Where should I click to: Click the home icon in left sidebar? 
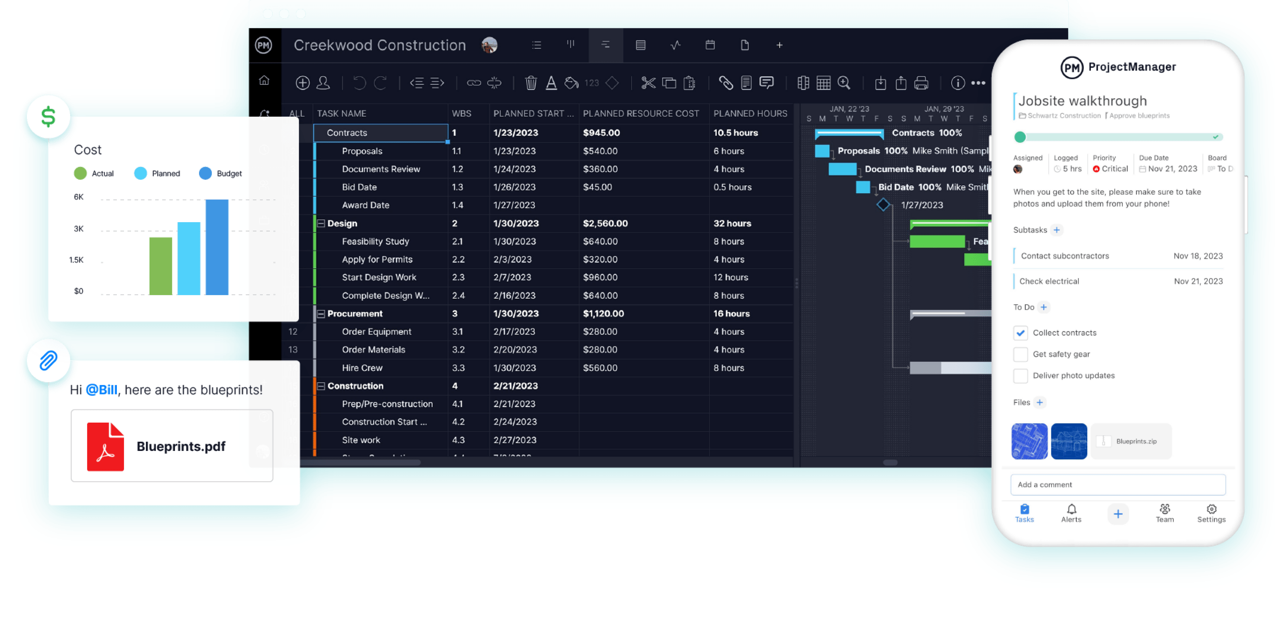(264, 80)
